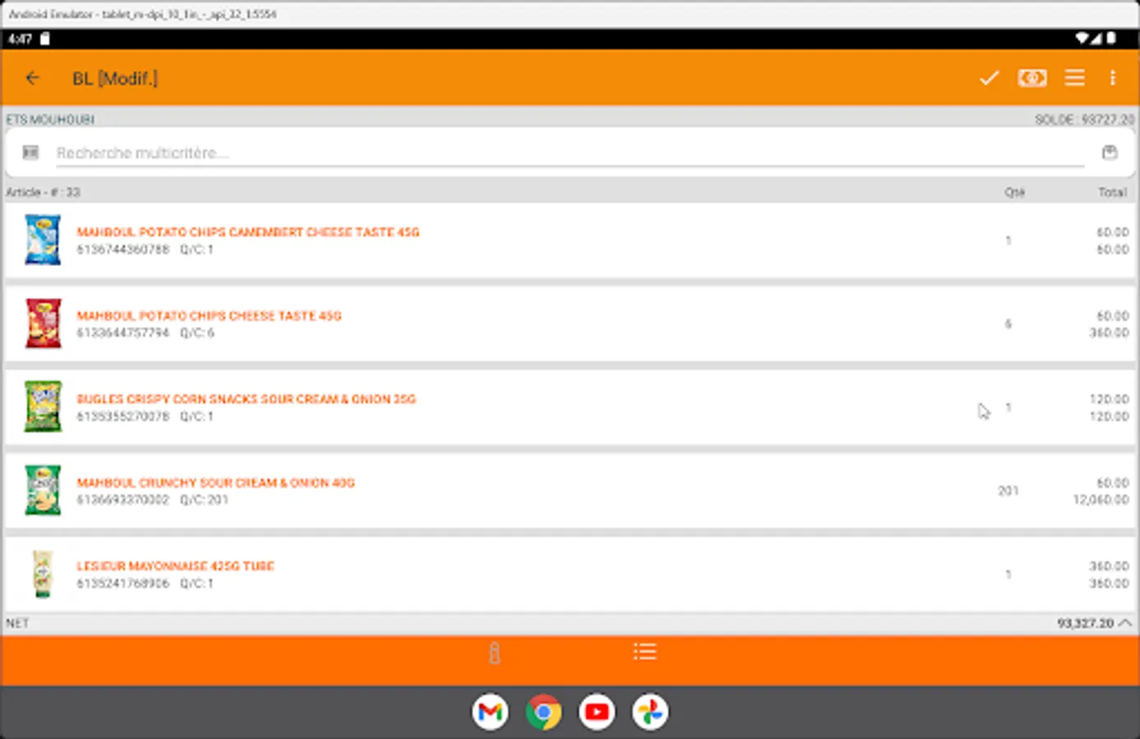Open Lesieur Mayonnaise tube thumbnail
Image resolution: width=1140 pixels, height=739 pixels.
point(43,574)
